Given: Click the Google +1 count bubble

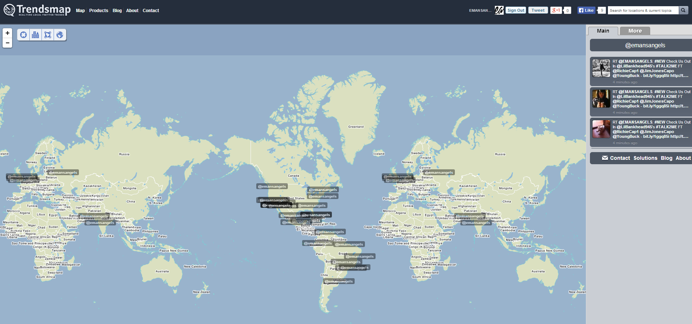Looking at the screenshot, I should point(568,11).
